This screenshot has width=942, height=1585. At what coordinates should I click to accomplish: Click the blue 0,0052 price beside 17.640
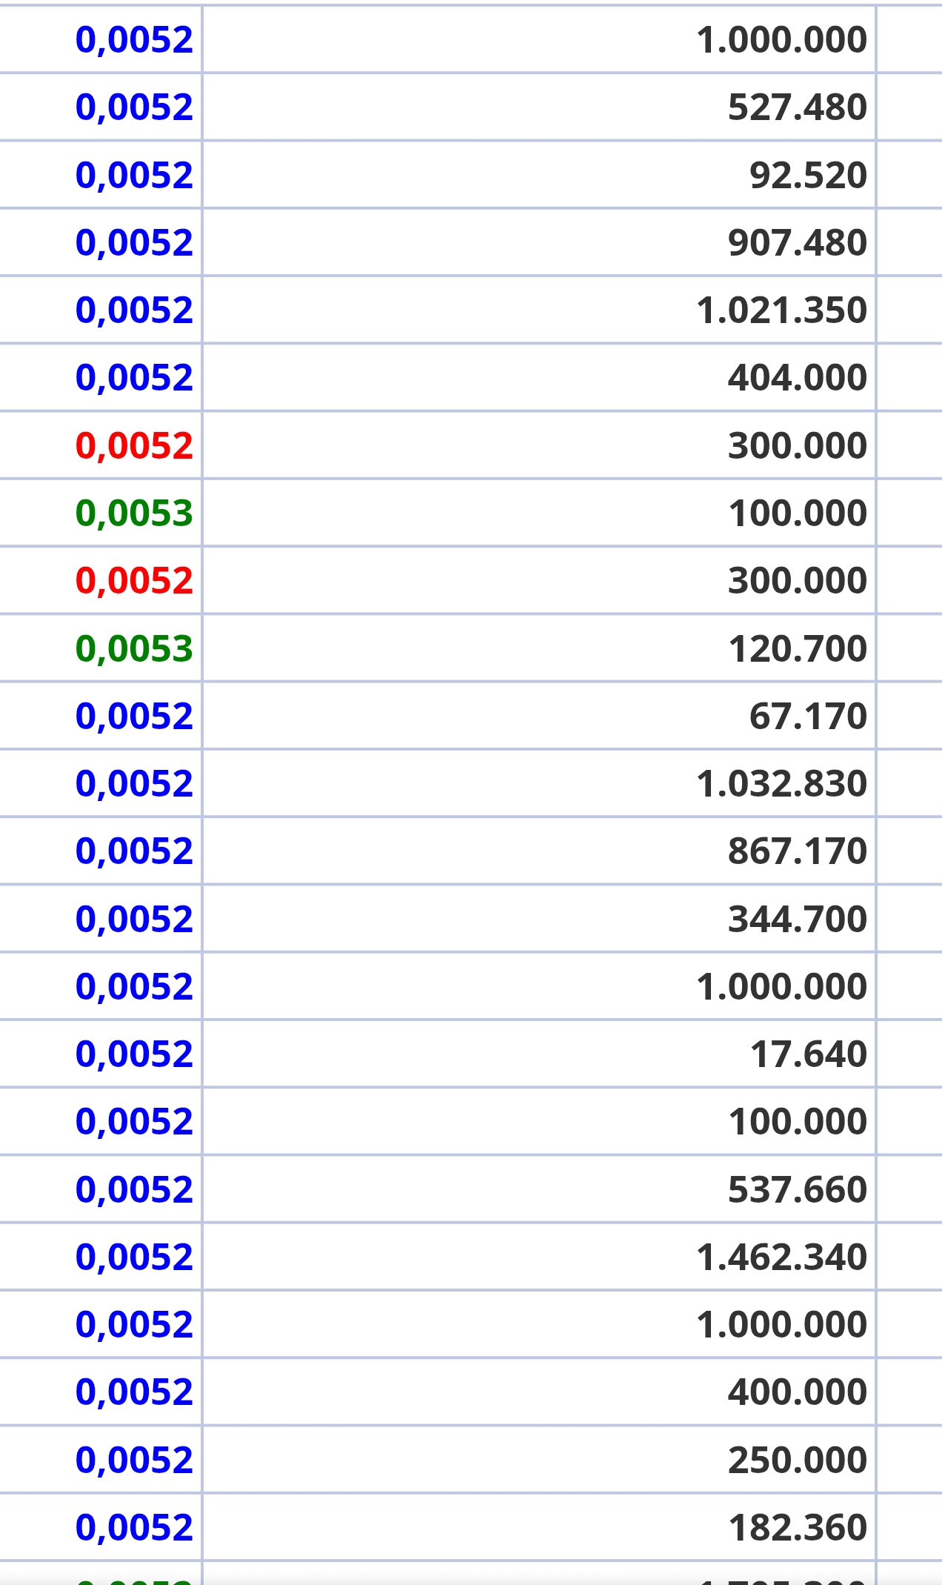click(134, 1054)
